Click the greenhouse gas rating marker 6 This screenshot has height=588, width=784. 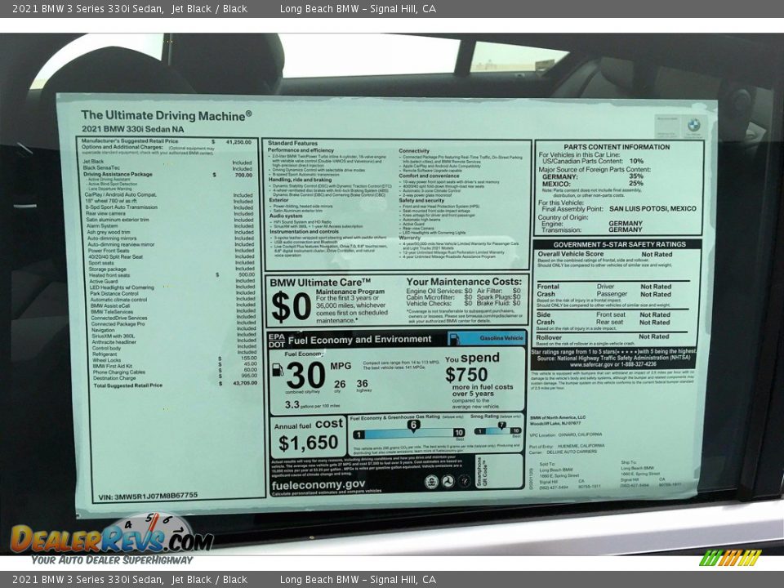pos(413,425)
